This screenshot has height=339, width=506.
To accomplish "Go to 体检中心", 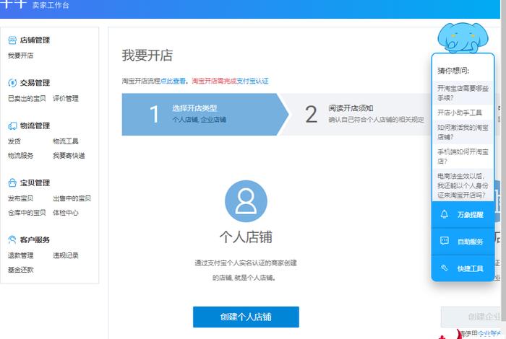I will click(66, 213).
